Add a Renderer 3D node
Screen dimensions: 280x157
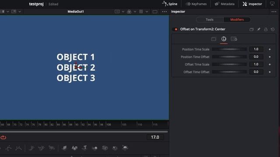(125, 148)
